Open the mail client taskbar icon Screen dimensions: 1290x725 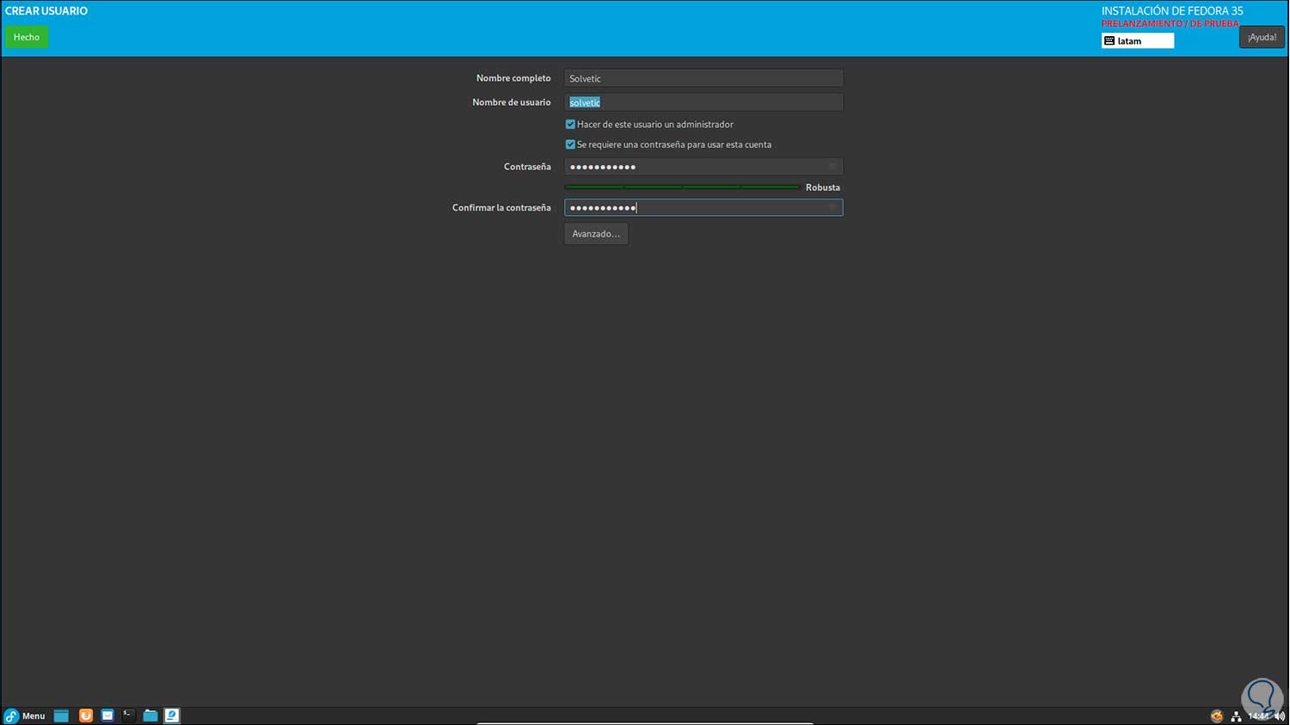coord(107,716)
